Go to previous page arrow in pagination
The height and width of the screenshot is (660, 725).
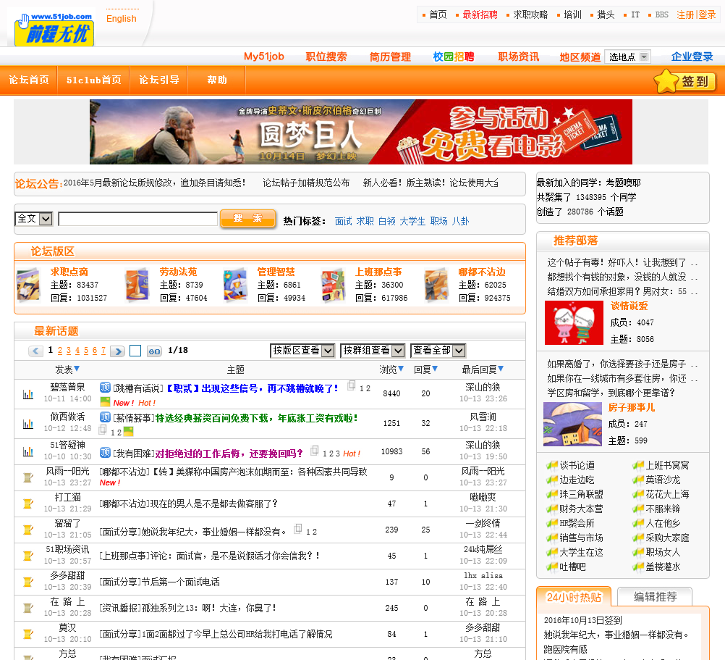[x=35, y=351]
